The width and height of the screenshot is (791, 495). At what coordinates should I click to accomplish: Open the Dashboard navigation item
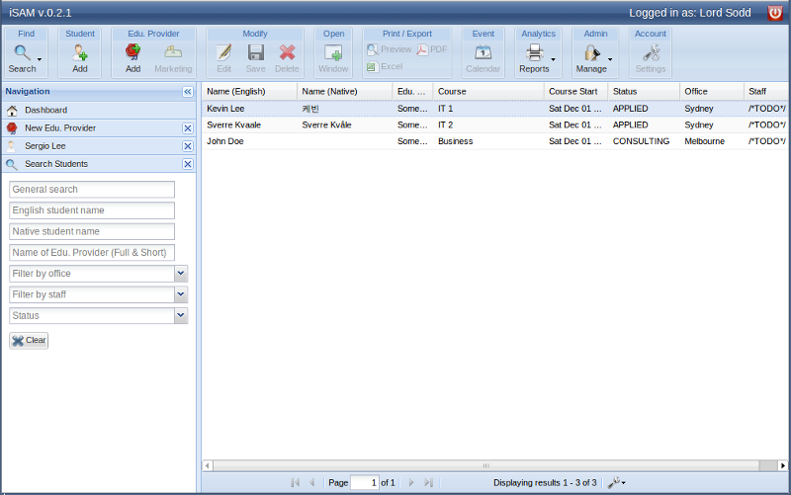[99, 110]
